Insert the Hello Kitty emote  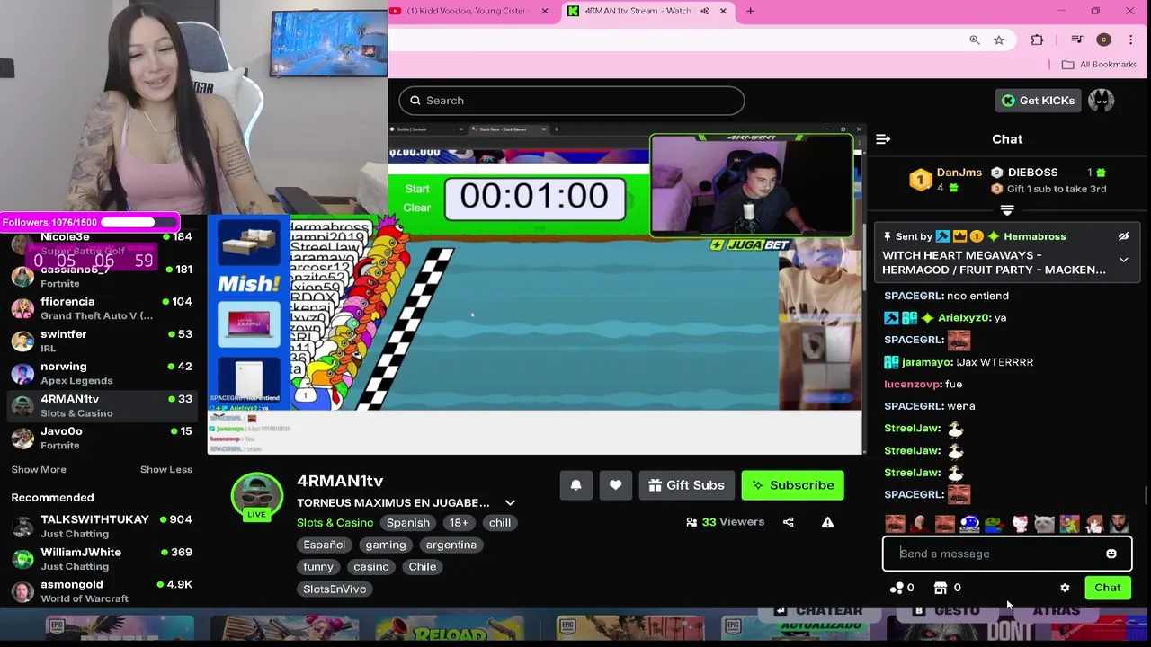(1020, 524)
